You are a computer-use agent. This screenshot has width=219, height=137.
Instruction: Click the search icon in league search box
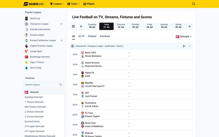pyautogui.click(x=61, y=85)
